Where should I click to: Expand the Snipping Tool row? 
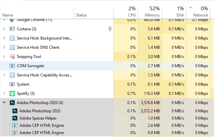pyautogui.click(x=4, y=57)
